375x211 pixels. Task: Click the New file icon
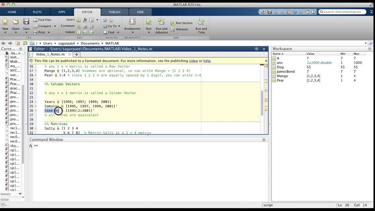coord(5,21)
